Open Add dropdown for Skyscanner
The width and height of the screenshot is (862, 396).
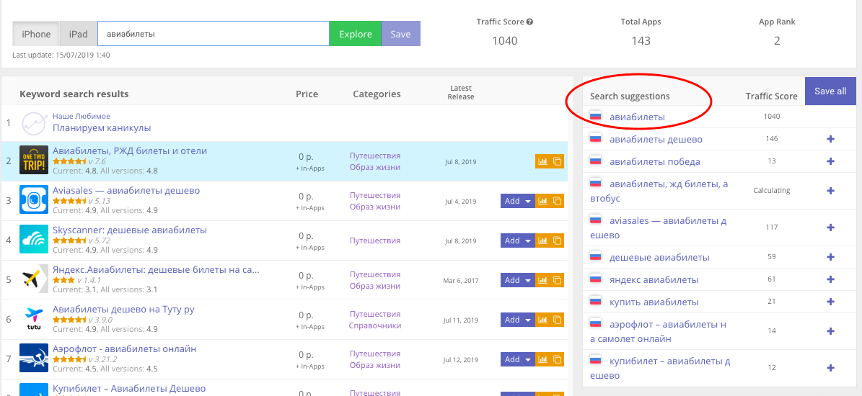pyautogui.click(x=518, y=240)
